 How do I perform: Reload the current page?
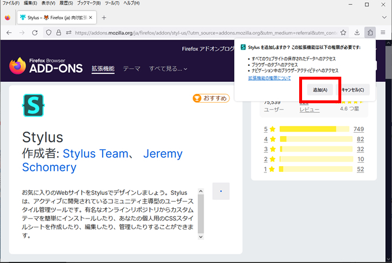click(x=35, y=32)
